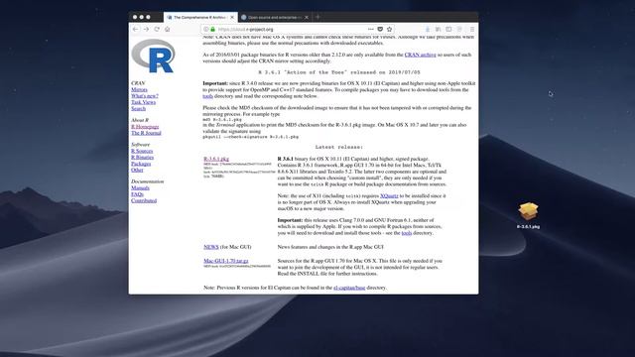Save page to Pocket icon
The height and width of the screenshot is (357, 635).
coord(380,29)
